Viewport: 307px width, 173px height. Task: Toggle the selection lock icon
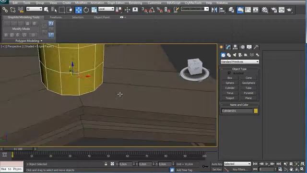coord(106,164)
